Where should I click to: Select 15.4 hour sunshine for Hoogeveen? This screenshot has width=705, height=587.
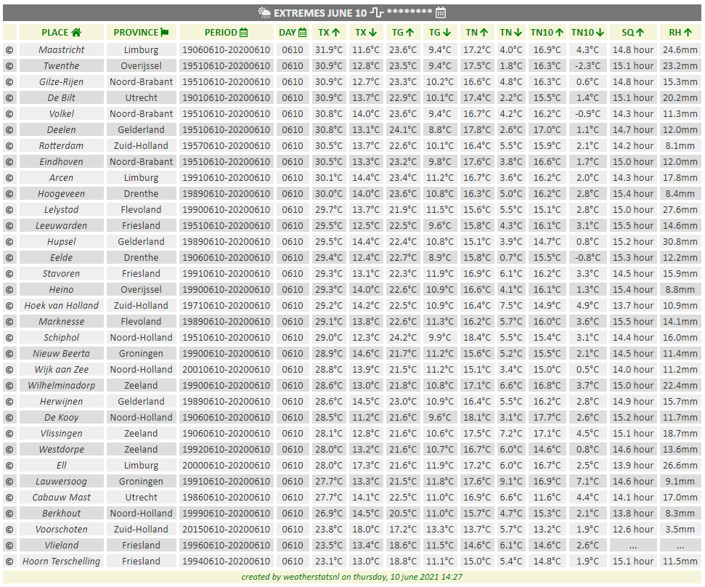pos(633,194)
